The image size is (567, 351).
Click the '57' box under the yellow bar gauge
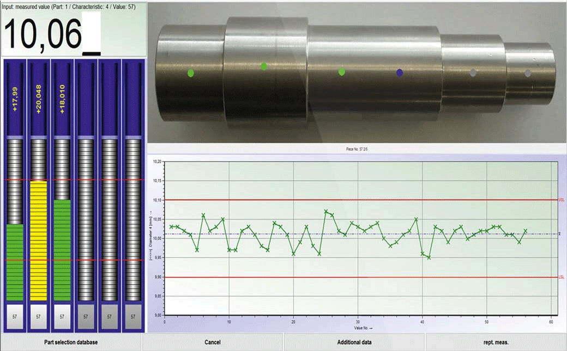click(38, 316)
